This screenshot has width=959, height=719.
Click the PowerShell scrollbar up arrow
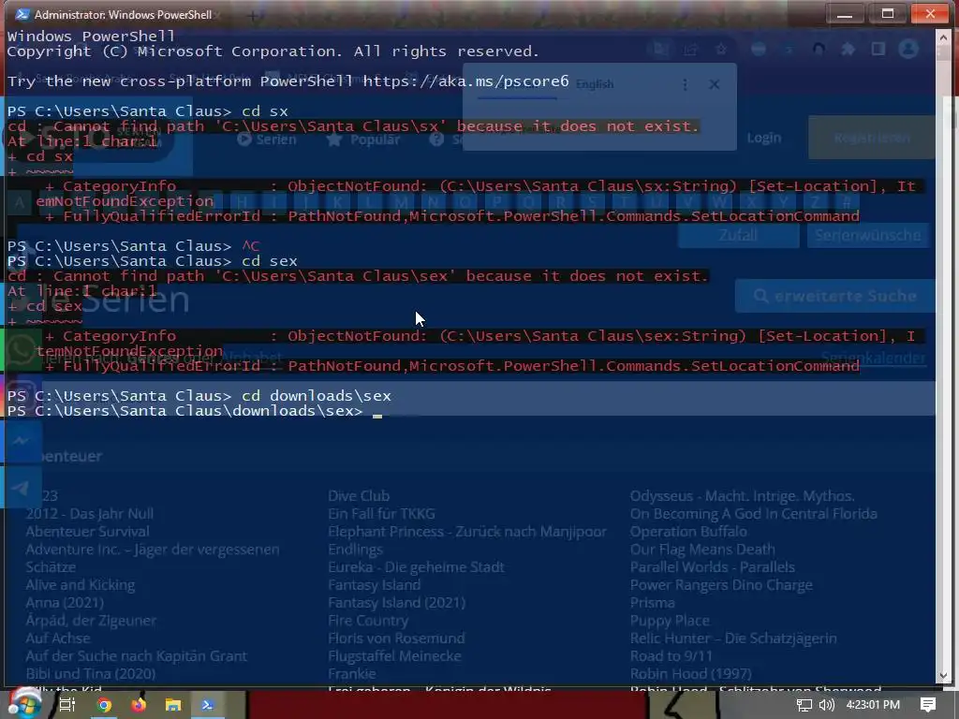tap(944, 37)
